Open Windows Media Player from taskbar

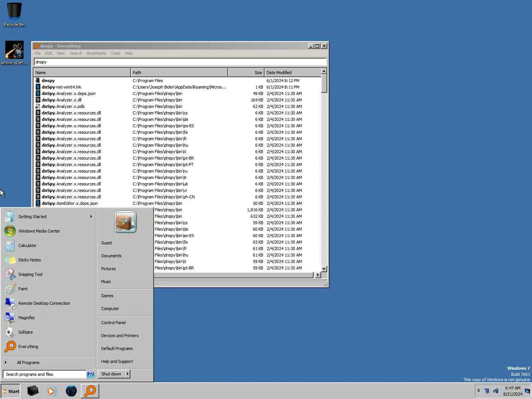click(51, 391)
